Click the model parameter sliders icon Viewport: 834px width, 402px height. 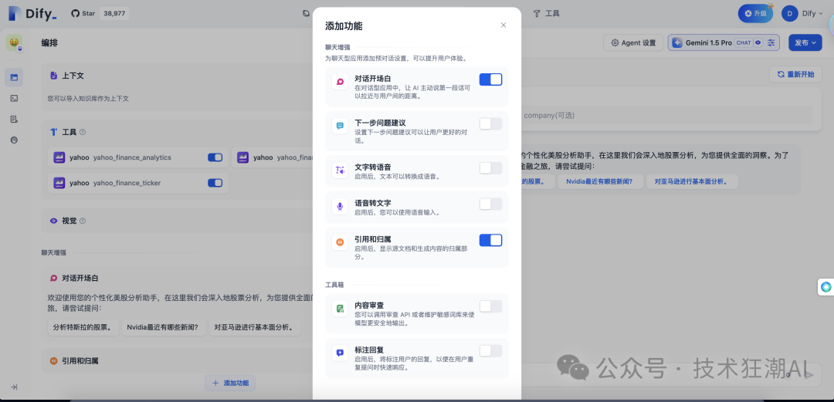click(771, 43)
